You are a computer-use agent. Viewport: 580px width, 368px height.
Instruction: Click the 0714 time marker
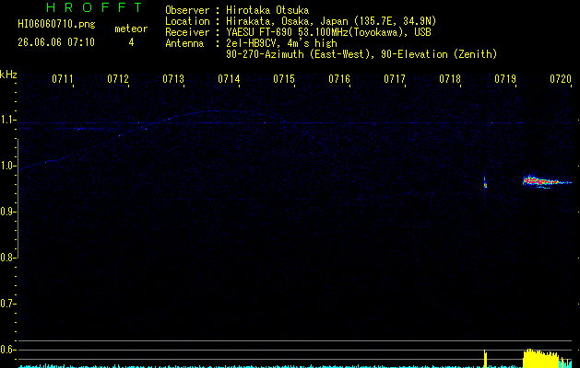coord(229,79)
